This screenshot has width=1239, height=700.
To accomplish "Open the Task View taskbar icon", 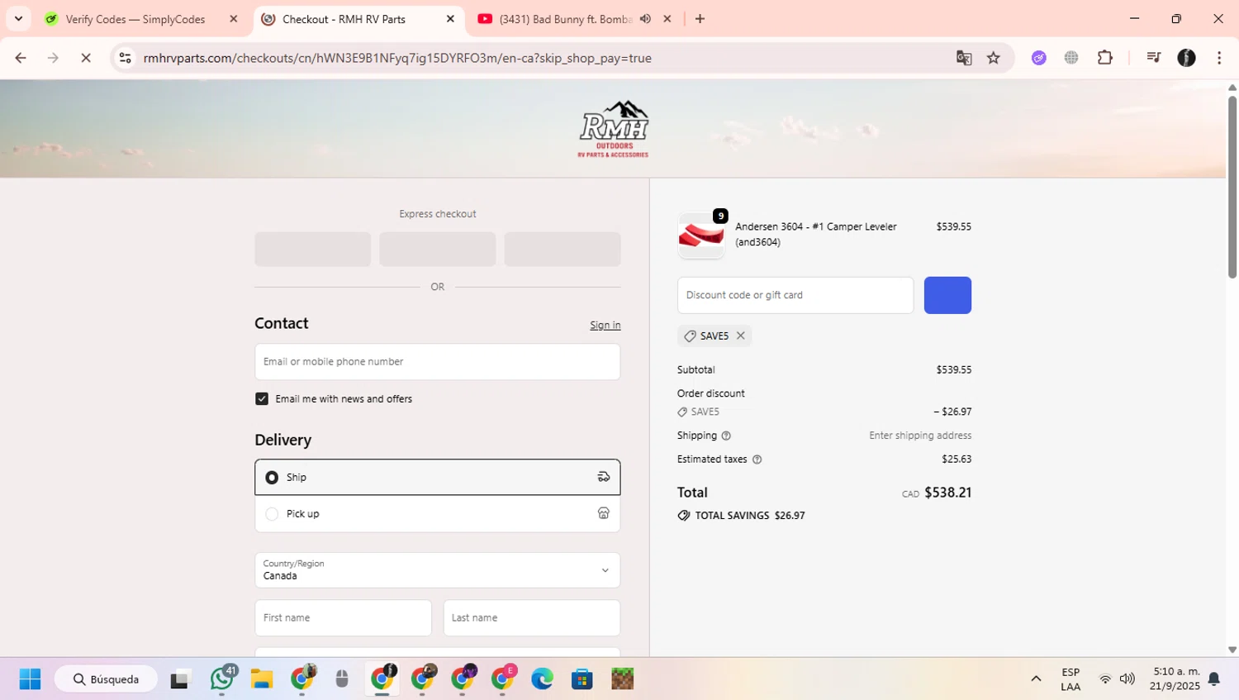I will 180,679.
